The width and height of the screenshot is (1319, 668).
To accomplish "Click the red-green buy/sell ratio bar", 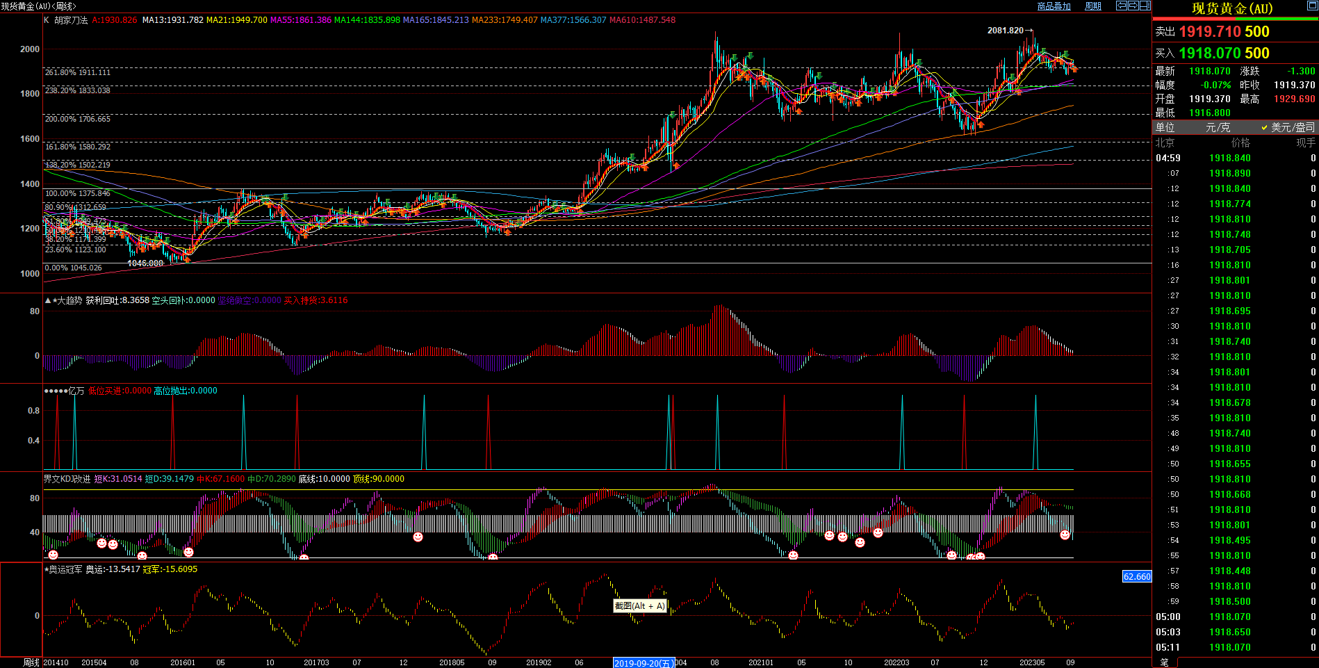I will click(x=1235, y=19).
